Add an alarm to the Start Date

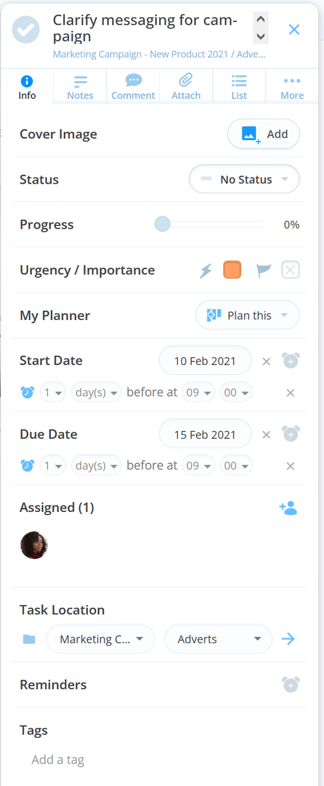pos(291,361)
